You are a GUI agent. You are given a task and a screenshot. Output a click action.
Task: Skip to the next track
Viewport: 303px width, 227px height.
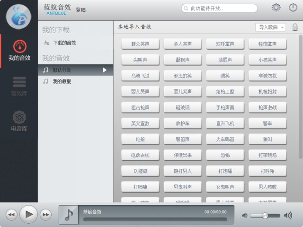coord(45,215)
